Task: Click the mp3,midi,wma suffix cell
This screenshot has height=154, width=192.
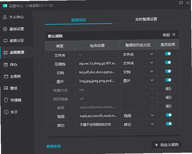Action: pyautogui.click(x=98, y=107)
